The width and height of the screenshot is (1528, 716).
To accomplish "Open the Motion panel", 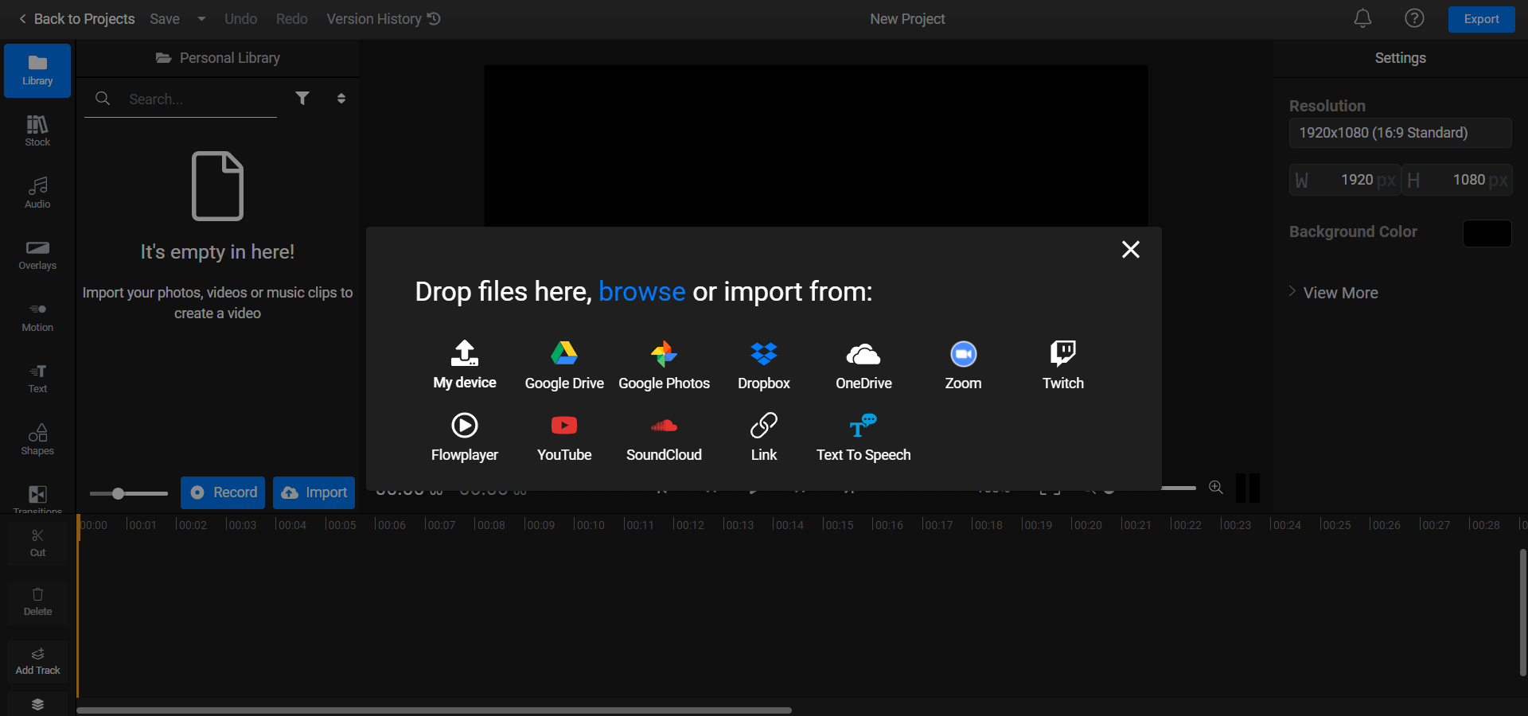I will 37,317.
